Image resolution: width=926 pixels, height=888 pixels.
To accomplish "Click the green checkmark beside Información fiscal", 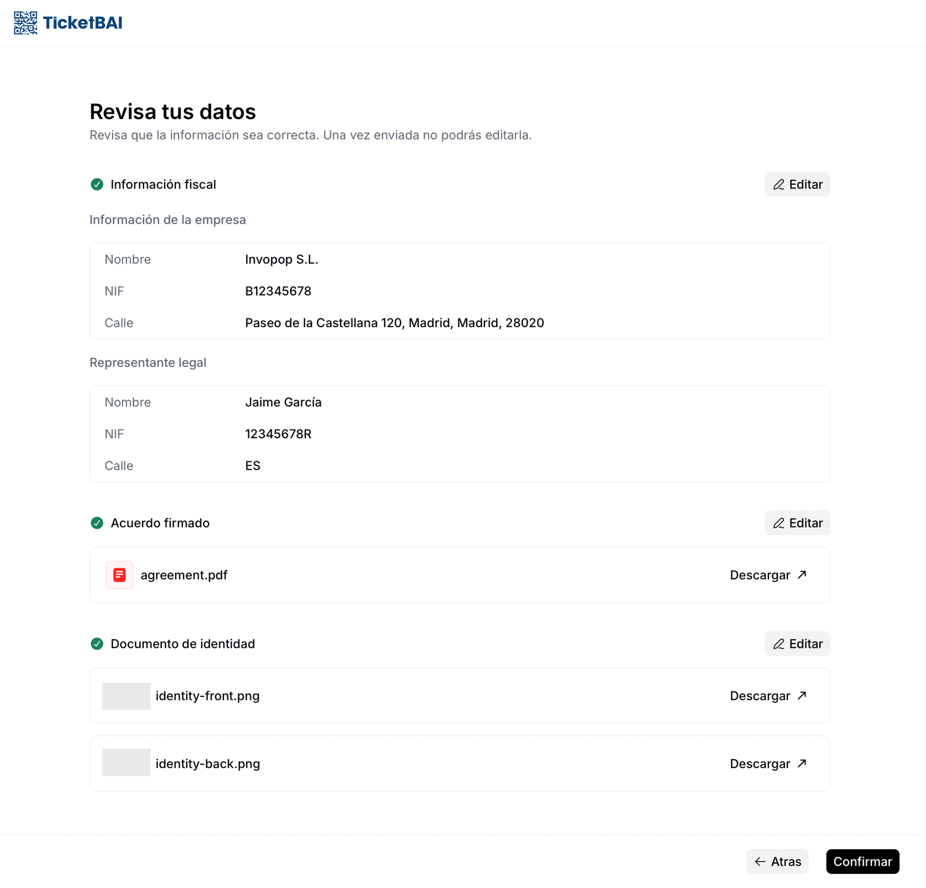I will [x=97, y=185].
